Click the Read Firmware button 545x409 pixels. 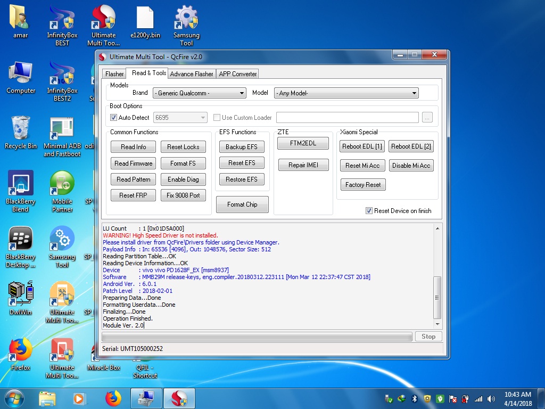[134, 163]
